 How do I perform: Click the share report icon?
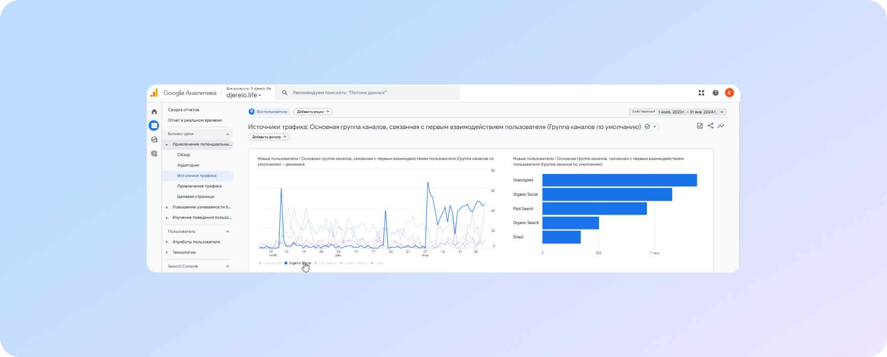tap(711, 126)
